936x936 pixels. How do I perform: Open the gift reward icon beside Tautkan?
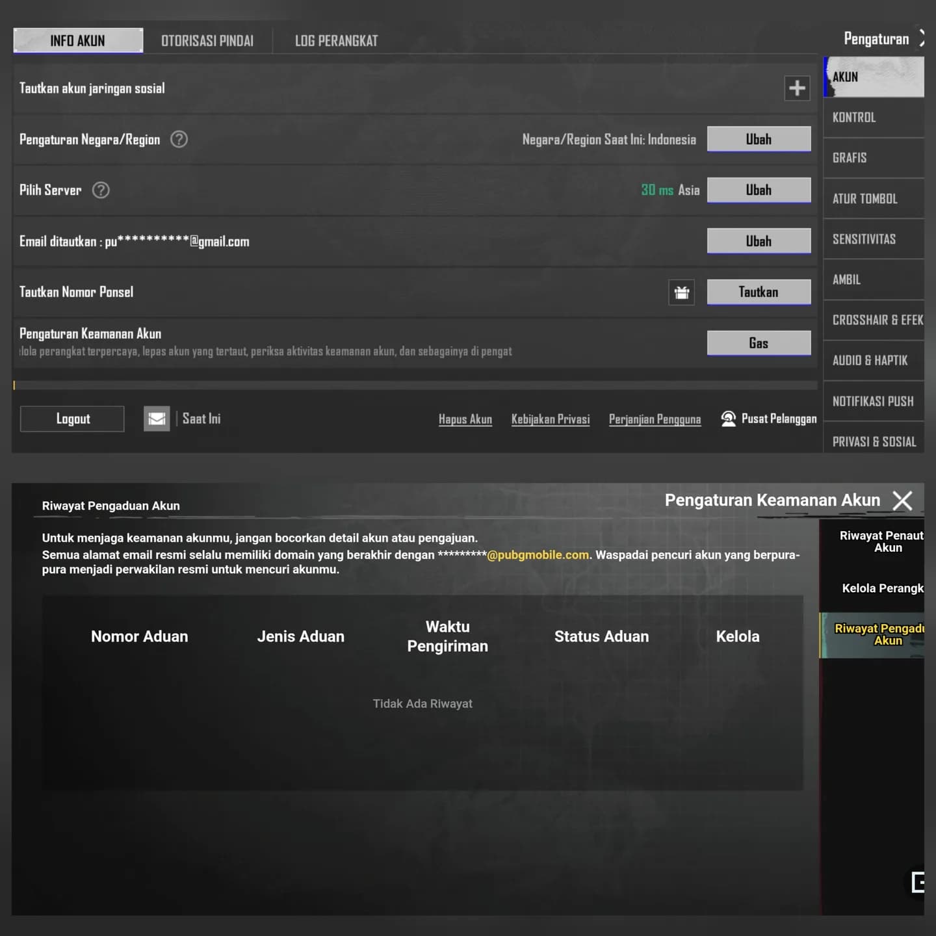pos(681,292)
